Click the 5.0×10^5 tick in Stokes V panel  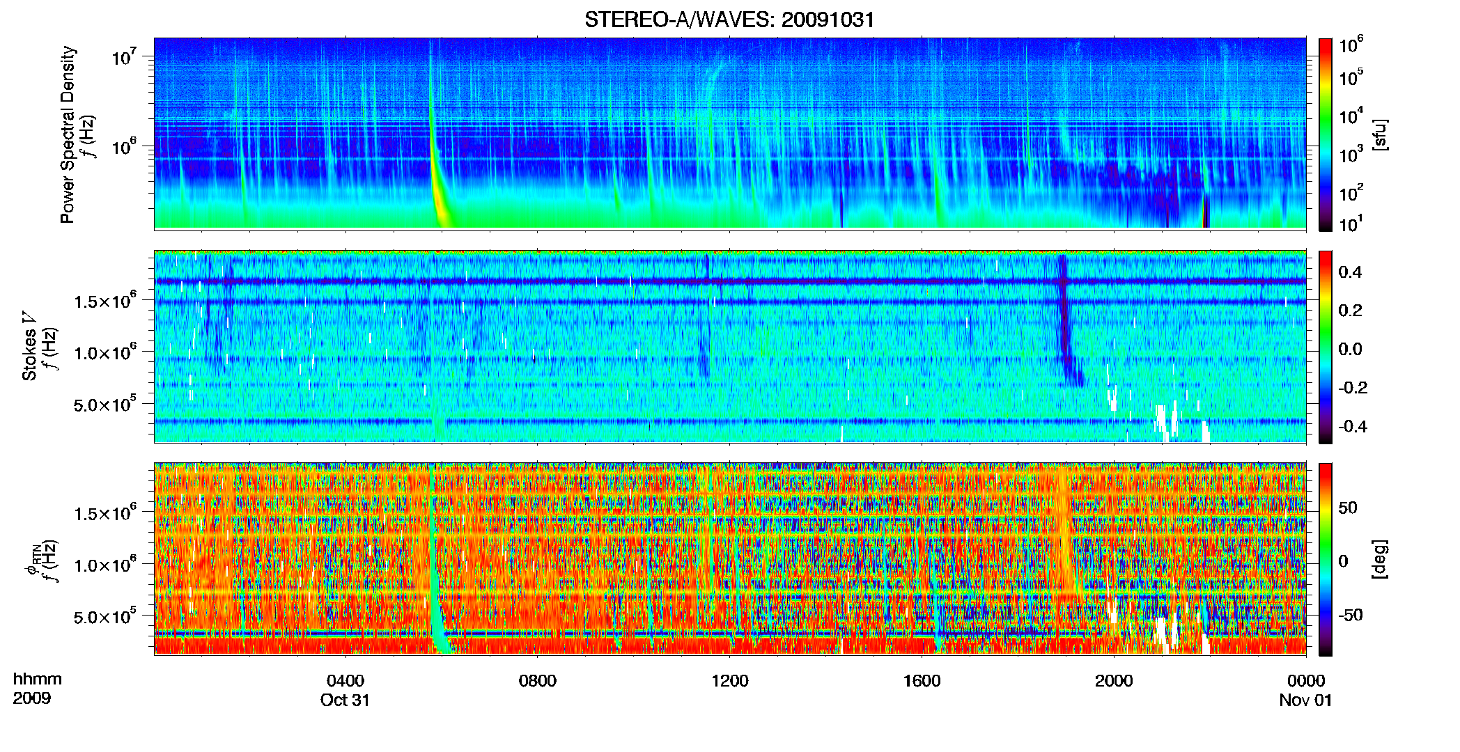tap(104, 404)
